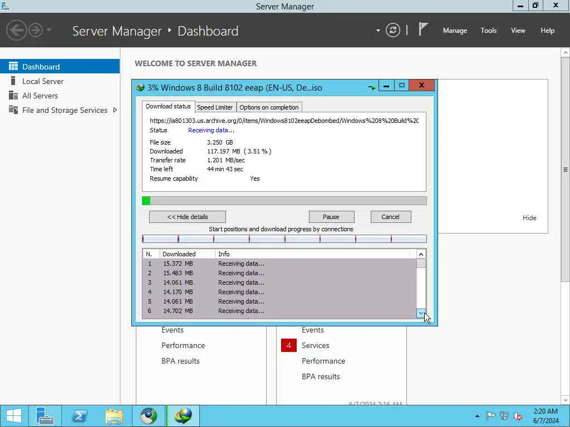Select Dashboard in the left sidebar
Viewport: 570px width, 427px height.
60,67
